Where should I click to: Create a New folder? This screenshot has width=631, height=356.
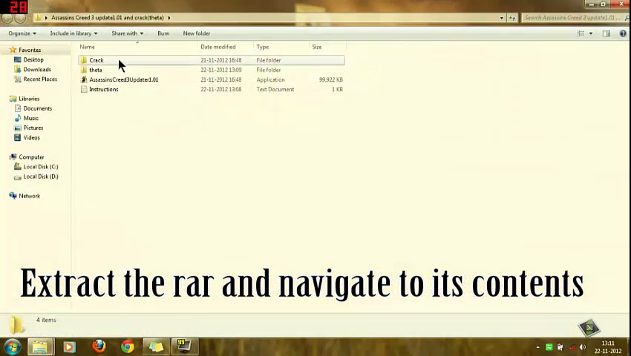tap(197, 33)
